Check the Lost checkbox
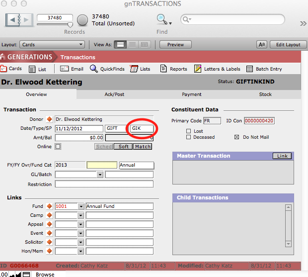Viewport: 308px width, 277px height. point(188,131)
